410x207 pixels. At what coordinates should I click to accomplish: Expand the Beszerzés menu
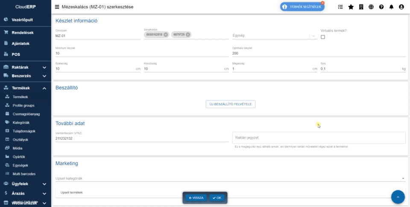click(x=26, y=76)
